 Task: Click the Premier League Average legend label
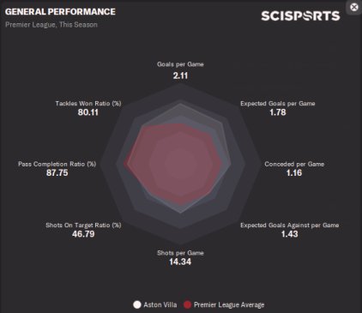coord(229,304)
